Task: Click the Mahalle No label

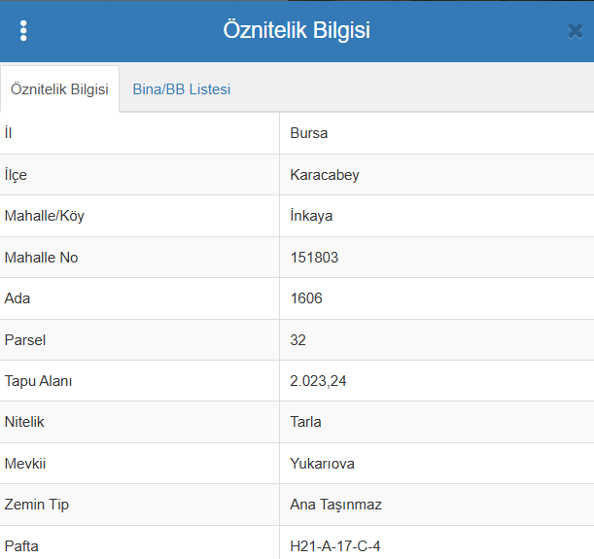Action: 41,258
